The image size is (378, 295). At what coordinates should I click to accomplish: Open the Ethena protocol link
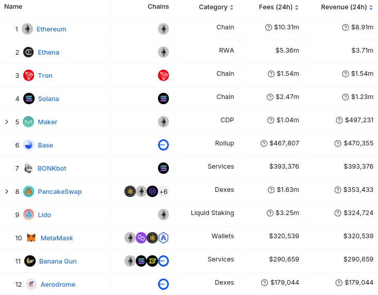pyautogui.click(x=49, y=53)
